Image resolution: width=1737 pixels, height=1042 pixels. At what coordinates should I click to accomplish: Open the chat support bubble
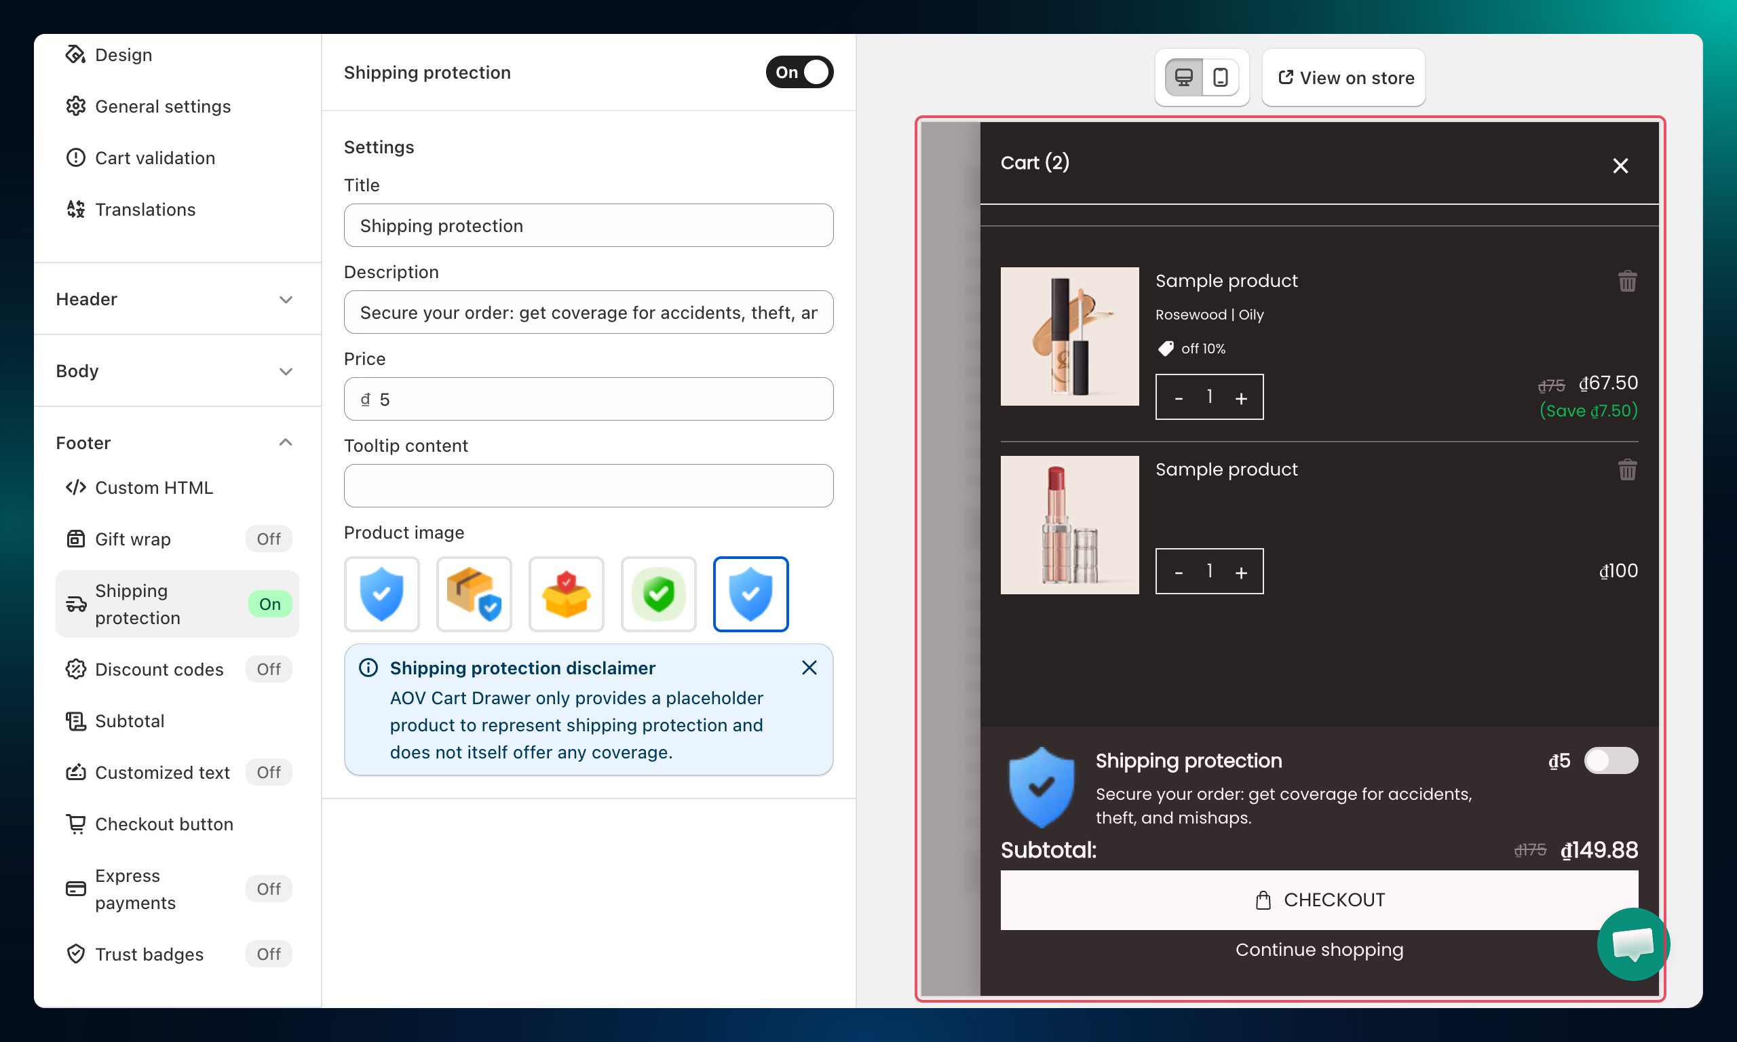click(x=1634, y=944)
